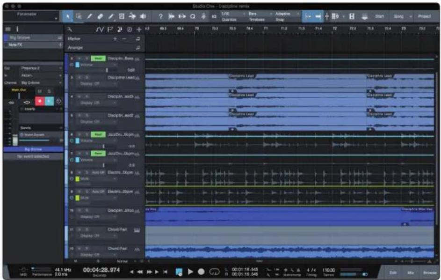Open the Atom input dropdown
Image resolution: width=441 pixels, height=280 pixels.
click(41, 75)
